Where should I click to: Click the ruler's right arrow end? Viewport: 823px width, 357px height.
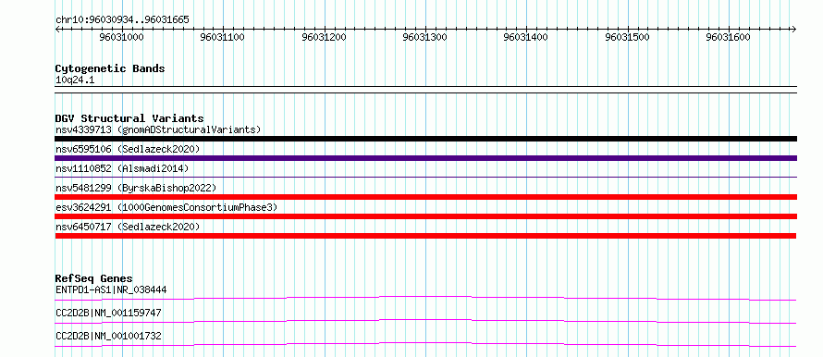tap(794, 29)
